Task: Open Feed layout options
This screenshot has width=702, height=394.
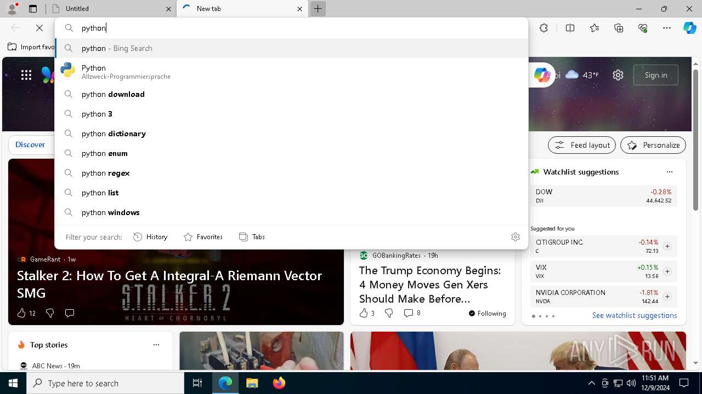Action: coord(582,145)
